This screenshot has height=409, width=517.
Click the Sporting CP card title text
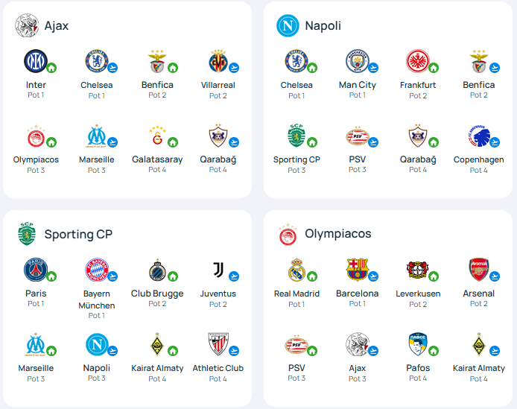click(78, 234)
